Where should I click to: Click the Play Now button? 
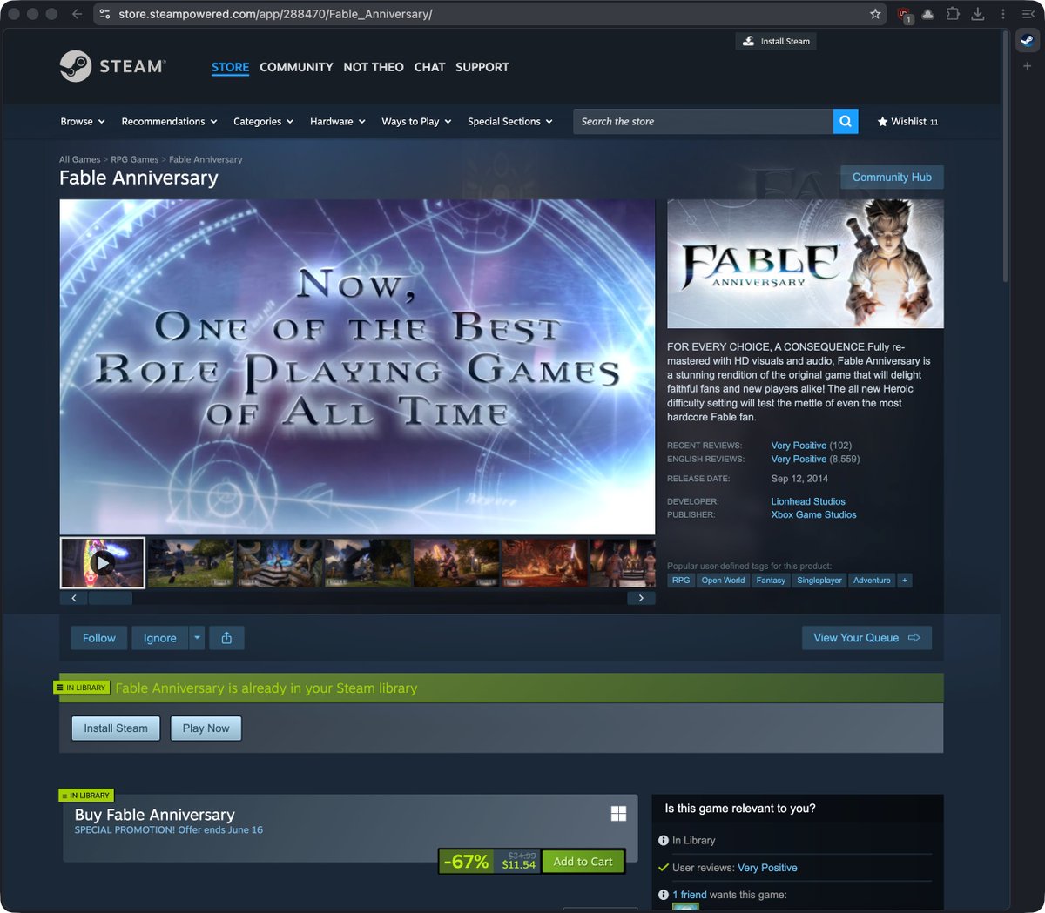(x=206, y=728)
